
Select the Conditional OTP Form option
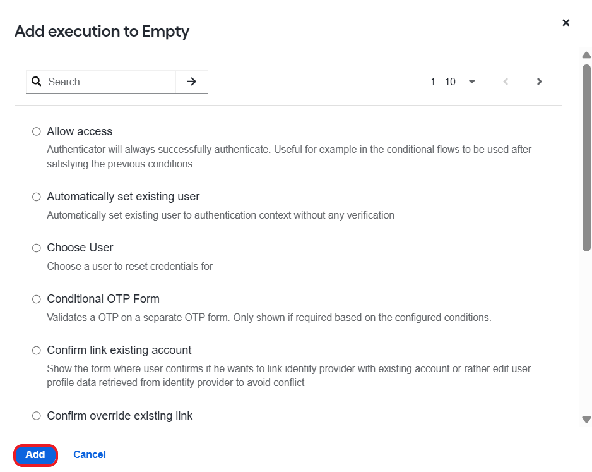click(x=36, y=300)
